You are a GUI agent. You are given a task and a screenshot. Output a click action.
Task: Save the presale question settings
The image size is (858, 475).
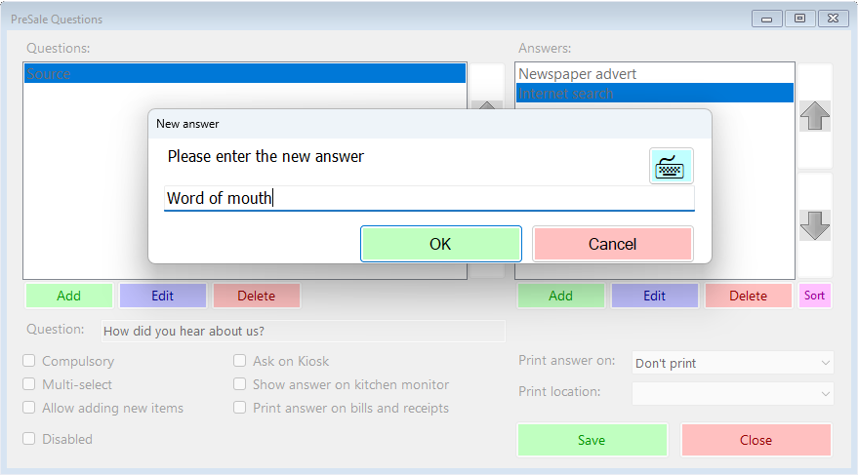[592, 440]
